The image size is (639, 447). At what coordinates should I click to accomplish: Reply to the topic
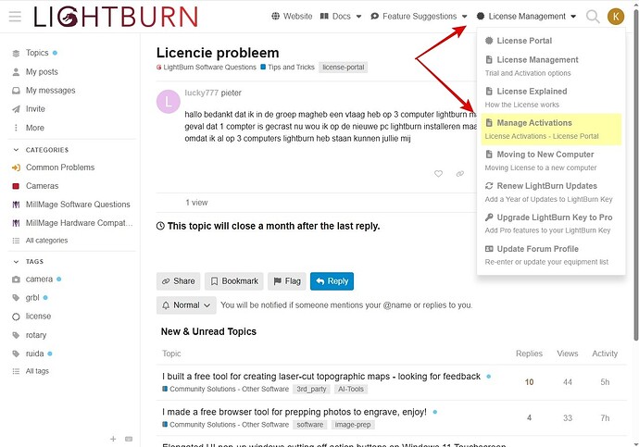332,281
